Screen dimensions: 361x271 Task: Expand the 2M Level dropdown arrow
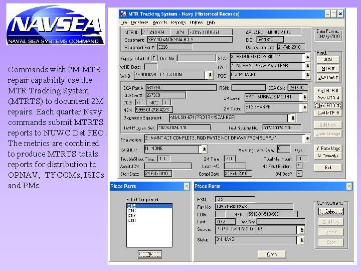[x=305, y=97]
